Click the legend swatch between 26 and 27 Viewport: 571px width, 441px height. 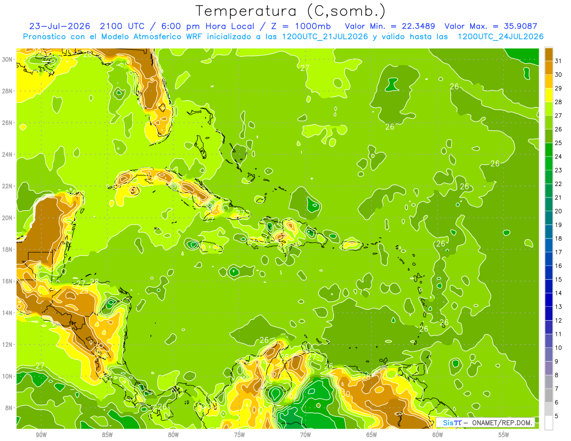coord(549,122)
